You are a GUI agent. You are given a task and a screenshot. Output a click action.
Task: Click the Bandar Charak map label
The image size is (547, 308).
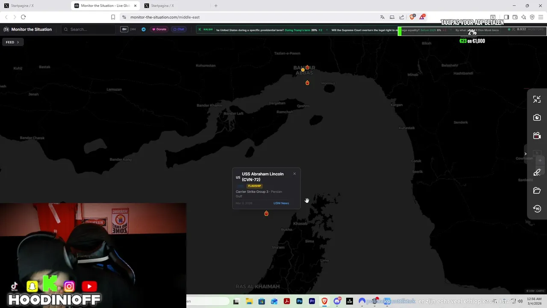(x=32, y=138)
